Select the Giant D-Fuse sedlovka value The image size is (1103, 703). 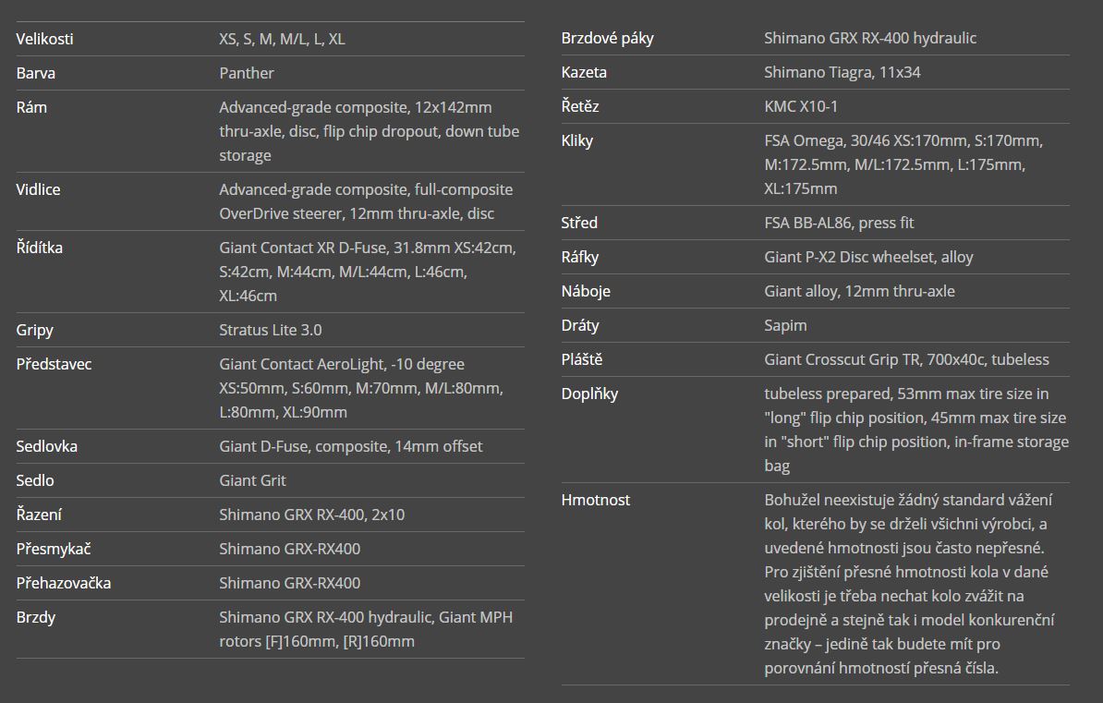click(350, 446)
